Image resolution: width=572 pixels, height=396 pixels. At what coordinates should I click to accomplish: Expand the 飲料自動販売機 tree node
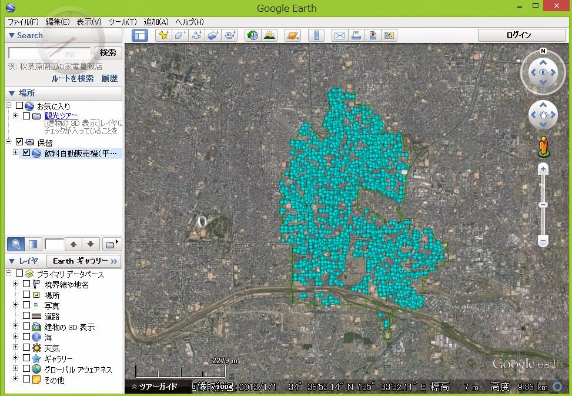[x=15, y=152]
